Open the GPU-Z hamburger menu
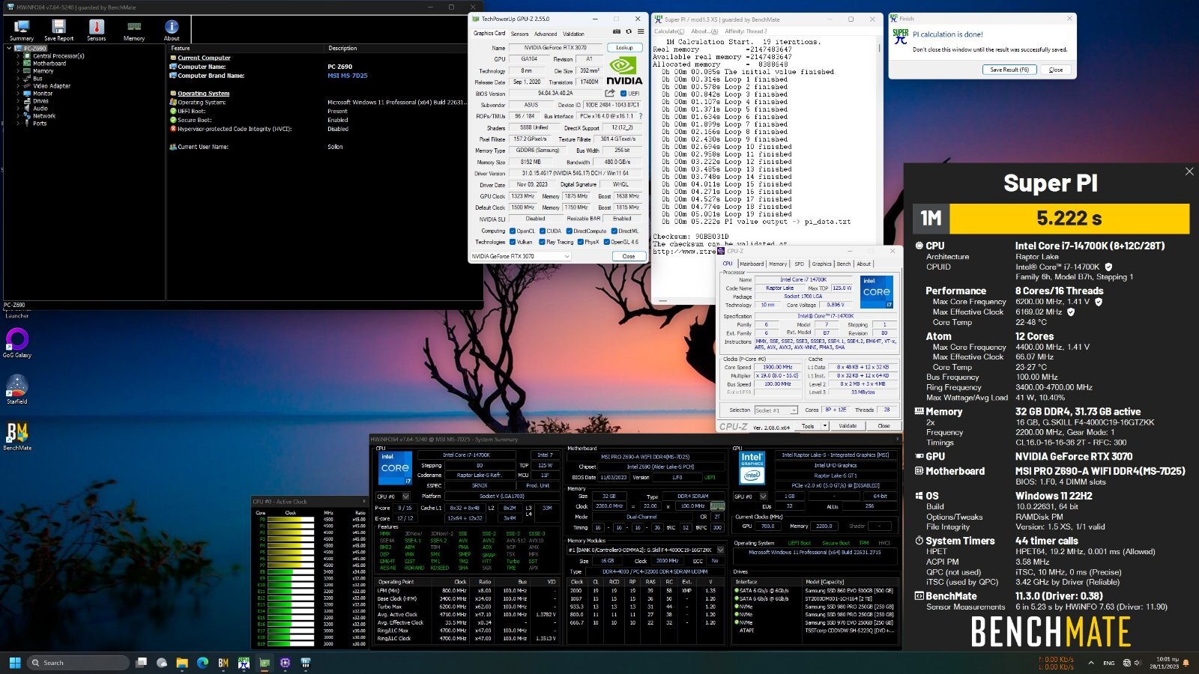1199x674 pixels. click(641, 32)
